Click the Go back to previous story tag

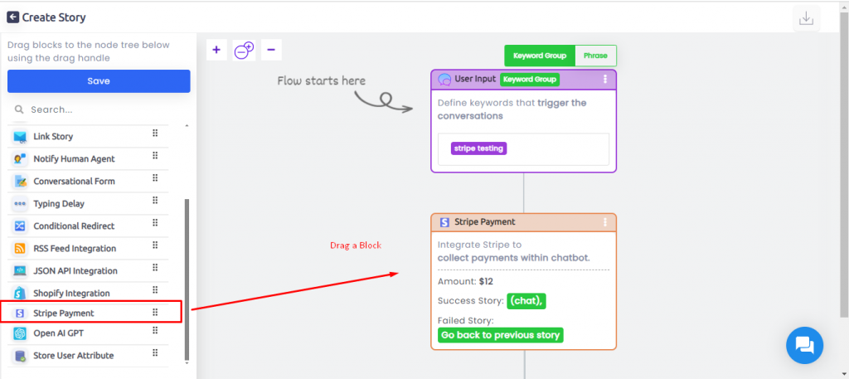point(500,335)
